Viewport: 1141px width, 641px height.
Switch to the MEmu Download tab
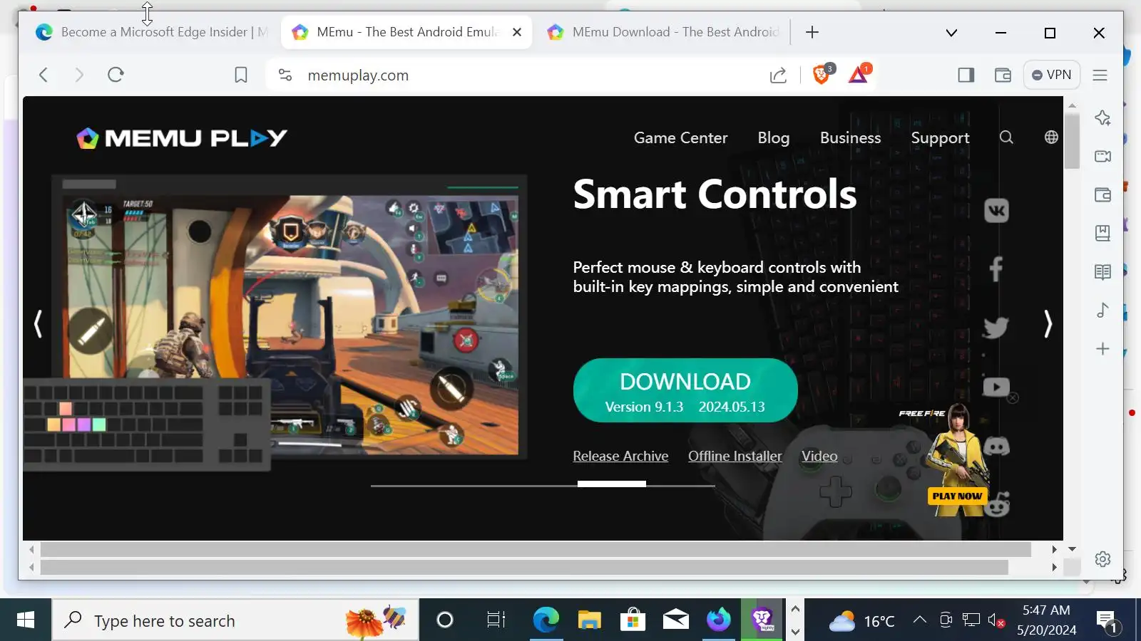click(663, 32)
